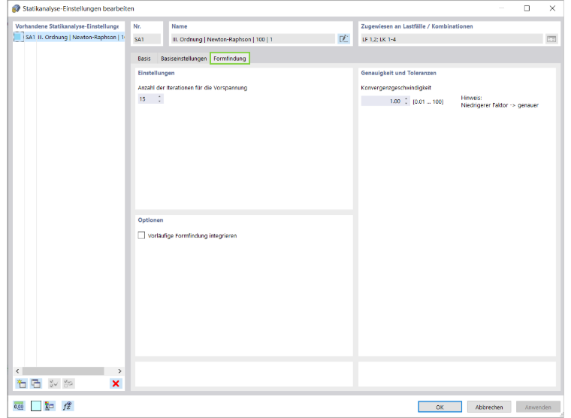The image size is (571, 418).
Task: Click the horizontal scrollbar thumb in list
Action: [63, 371]
